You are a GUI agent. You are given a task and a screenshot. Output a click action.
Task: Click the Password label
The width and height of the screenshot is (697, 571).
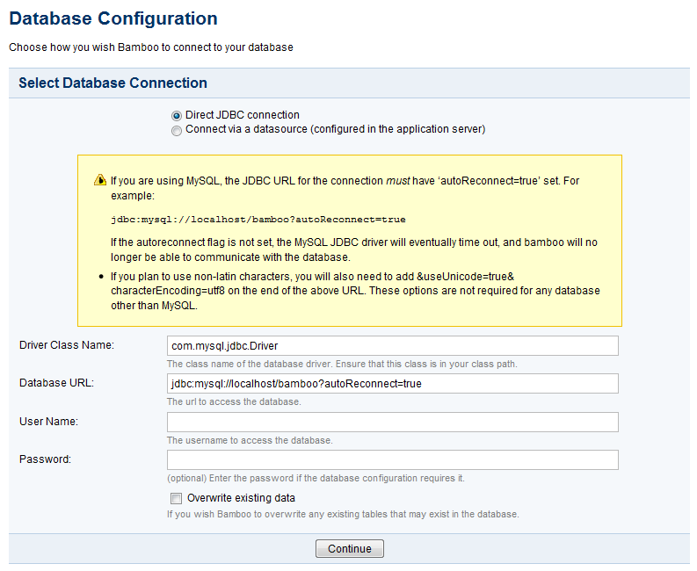[45, 459]
